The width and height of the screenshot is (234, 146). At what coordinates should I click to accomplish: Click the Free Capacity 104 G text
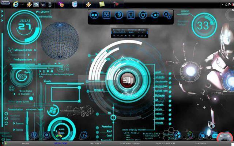(24, 59)
